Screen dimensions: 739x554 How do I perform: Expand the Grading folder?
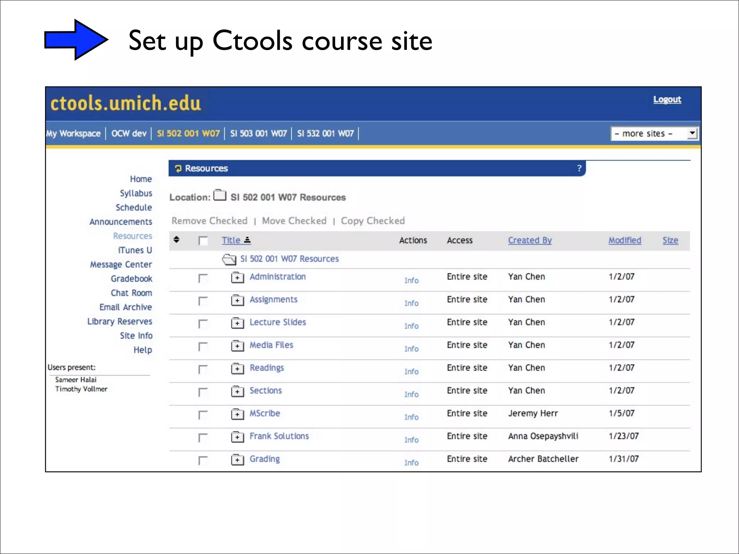pyautogui.click(x=237, y=460)
